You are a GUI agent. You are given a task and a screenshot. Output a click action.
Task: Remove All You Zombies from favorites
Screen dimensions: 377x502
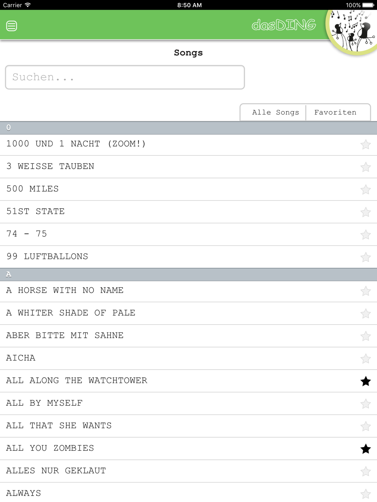[365, 449]
